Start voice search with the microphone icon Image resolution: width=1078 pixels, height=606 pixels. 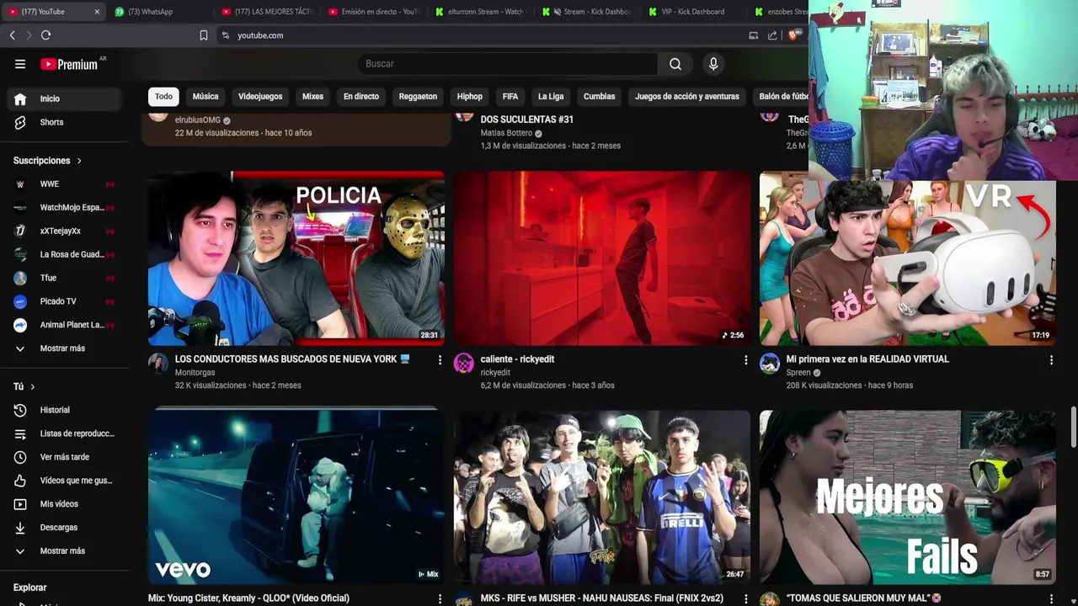(x=713, y=64)
